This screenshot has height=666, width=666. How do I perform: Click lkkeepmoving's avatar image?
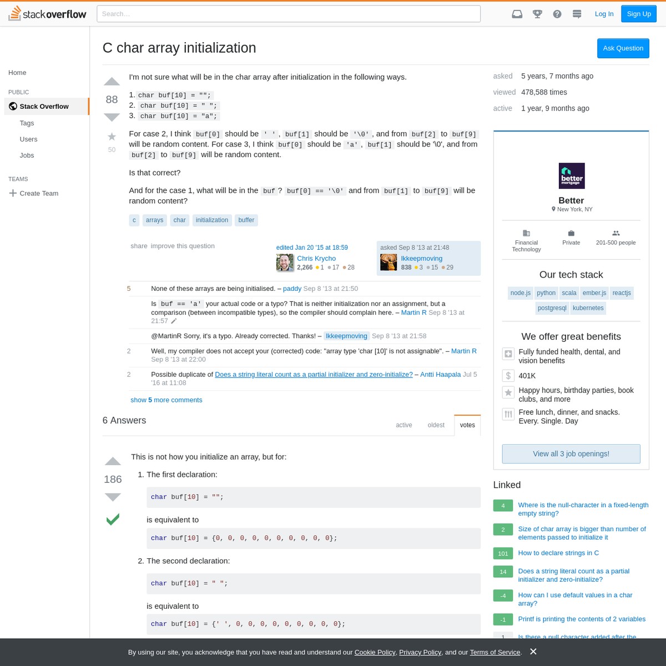389,262
